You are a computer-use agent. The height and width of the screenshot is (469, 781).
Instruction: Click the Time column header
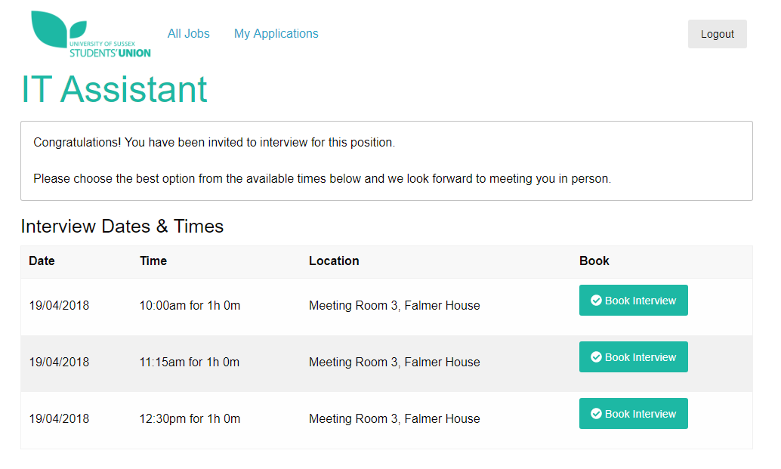(153, 261)
